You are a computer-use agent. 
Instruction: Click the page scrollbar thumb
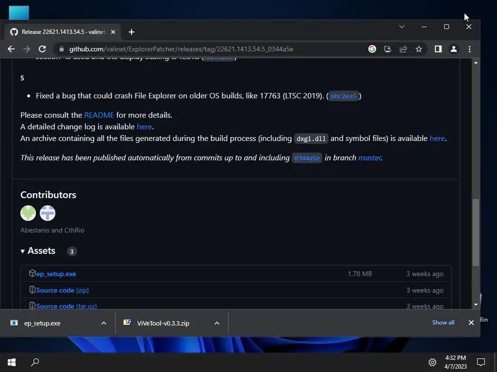(x=476, y=232)
